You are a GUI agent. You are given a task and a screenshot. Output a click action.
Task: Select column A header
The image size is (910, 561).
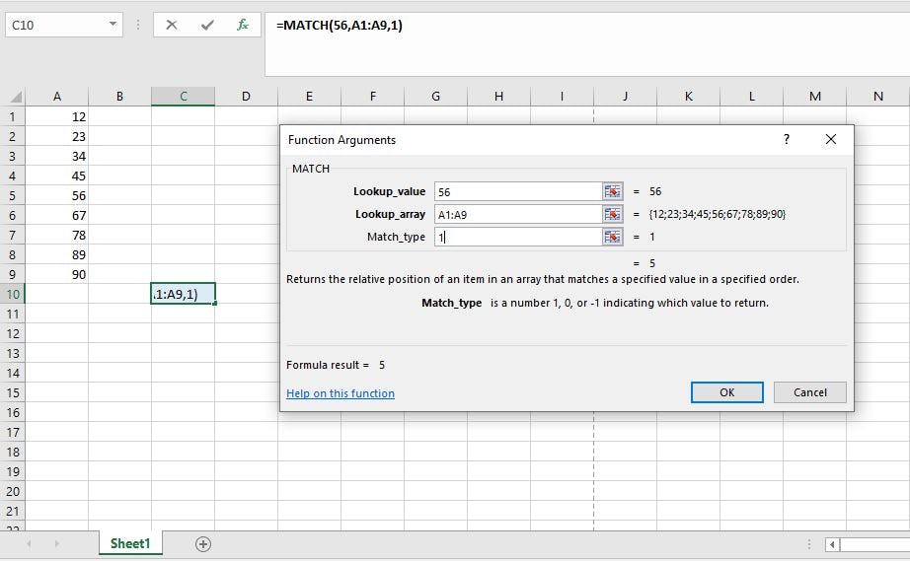pyautogui.click(x=57, y=97)
